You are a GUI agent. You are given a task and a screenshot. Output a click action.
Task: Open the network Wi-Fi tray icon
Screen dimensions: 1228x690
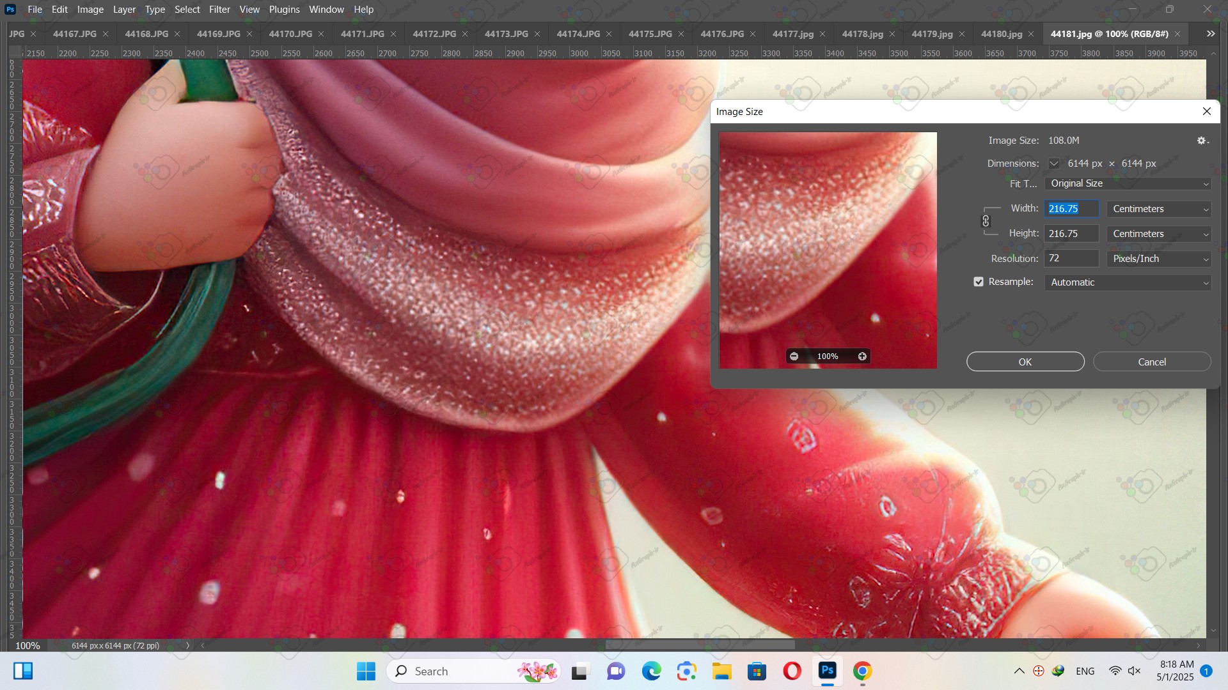[1115, 671]
